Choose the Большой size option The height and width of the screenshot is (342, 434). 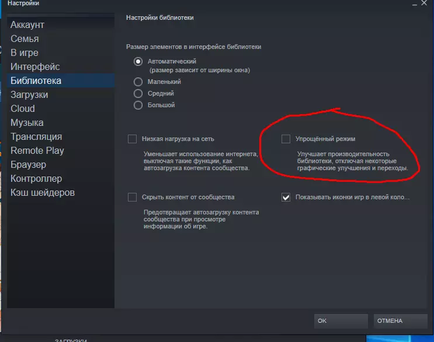click(138, 105)
